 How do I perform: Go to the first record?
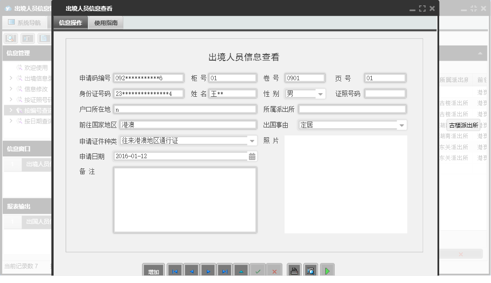[175, 271]
